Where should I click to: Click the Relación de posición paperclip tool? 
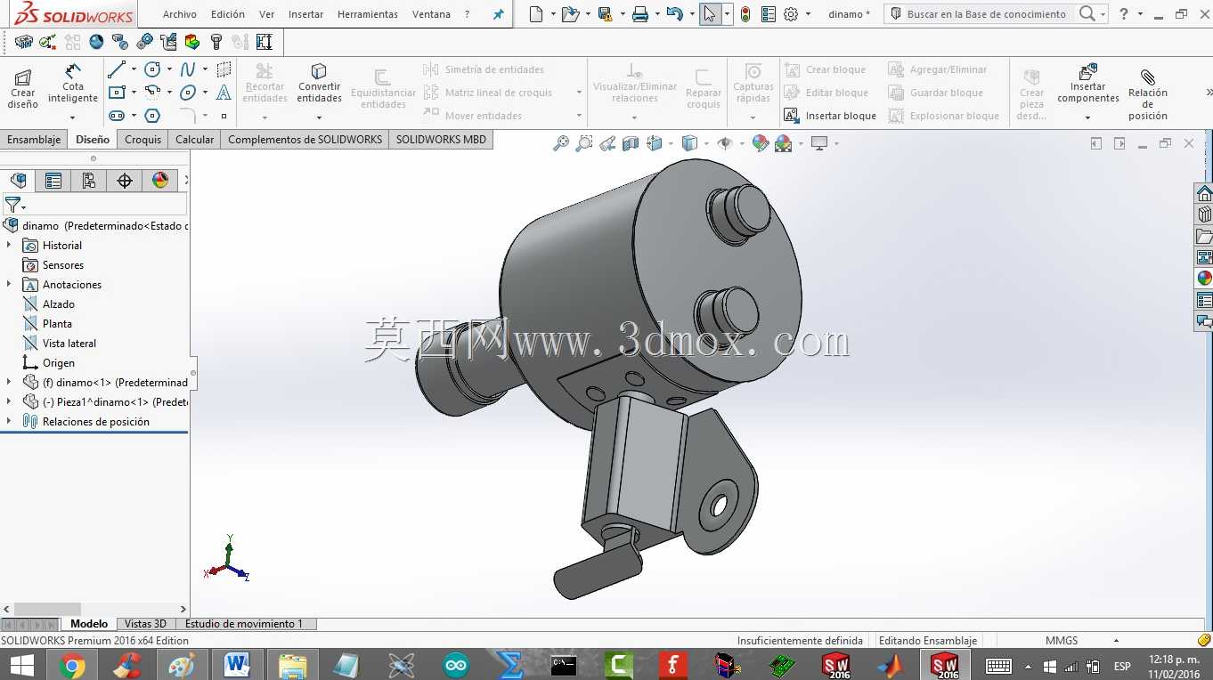pyautogui.click(x=1148, y=93)
